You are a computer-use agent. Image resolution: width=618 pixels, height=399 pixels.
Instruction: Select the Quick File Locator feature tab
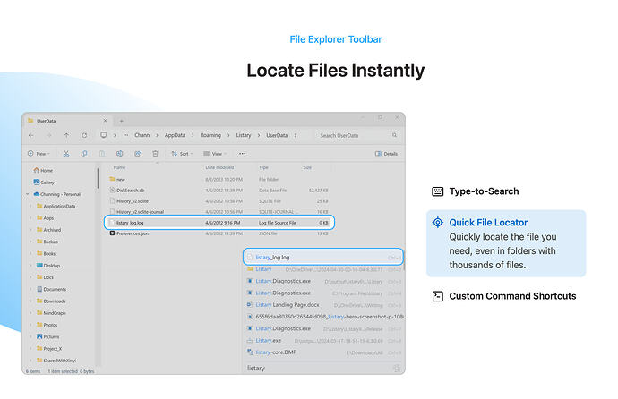(506, 243)
